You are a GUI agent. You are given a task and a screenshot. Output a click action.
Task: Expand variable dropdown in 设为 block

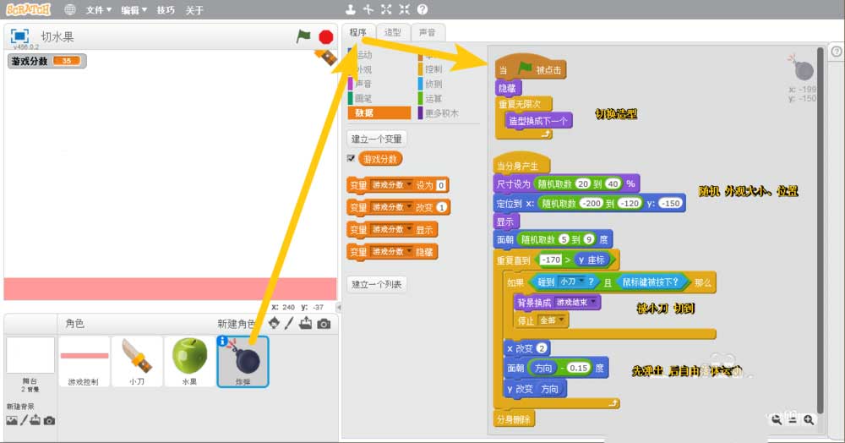[410, 185]
